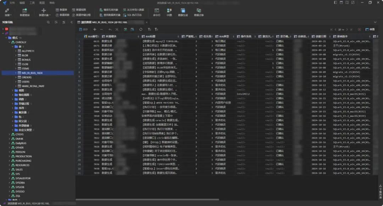Go to first page of results
Viewport: 383px width, 206px height.
tap(331, 29)
